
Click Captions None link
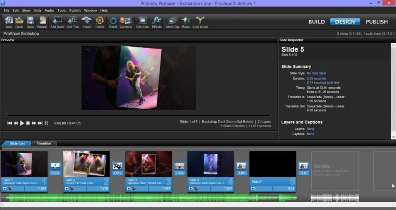point(311,134)
